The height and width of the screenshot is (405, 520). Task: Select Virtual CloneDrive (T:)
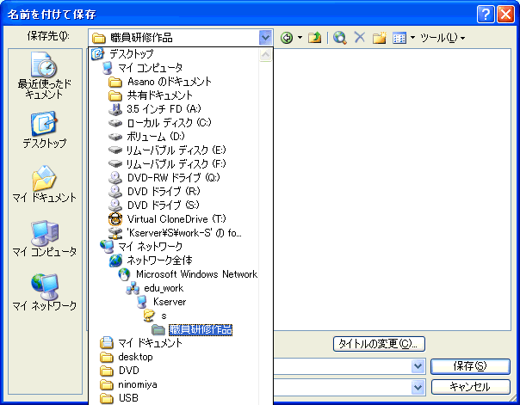168,219
